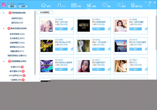
Task: Open the 收藏 heart favorites icon
Action: 104,5
